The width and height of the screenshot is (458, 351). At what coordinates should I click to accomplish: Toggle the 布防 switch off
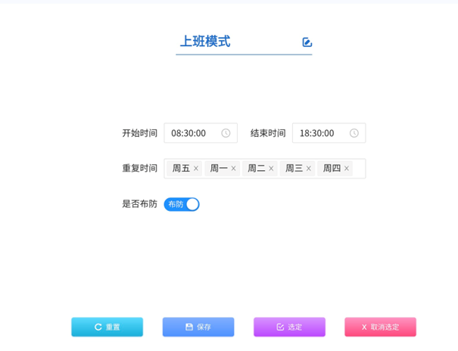pyautogui.click(x=182, y=204)
